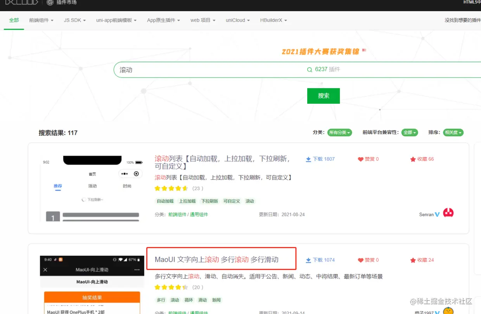Screen dimensions: 481x314
Task: Click star 收藏 icon of MaoUI plugin
Action: tap(413, 260)
